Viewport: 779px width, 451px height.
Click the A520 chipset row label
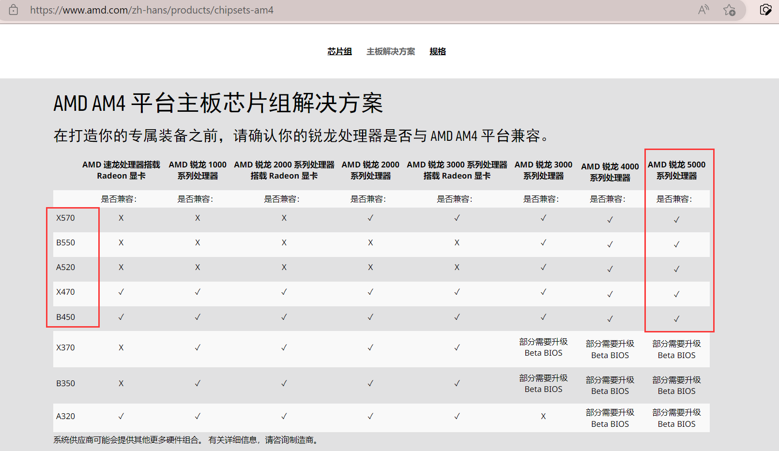pyautogui.click(x=65, y=267)
